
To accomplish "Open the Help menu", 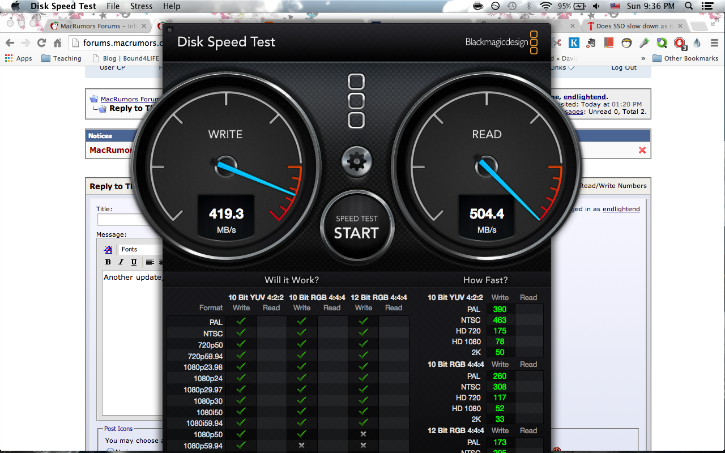I will pyautogui.click(x=172, y=6).
